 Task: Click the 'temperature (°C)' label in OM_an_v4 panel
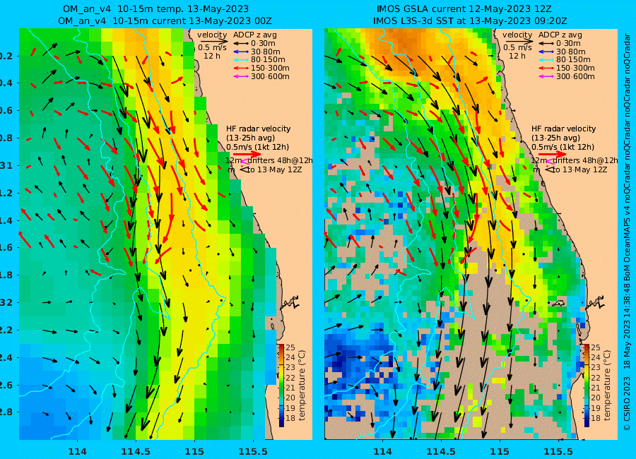301,385
